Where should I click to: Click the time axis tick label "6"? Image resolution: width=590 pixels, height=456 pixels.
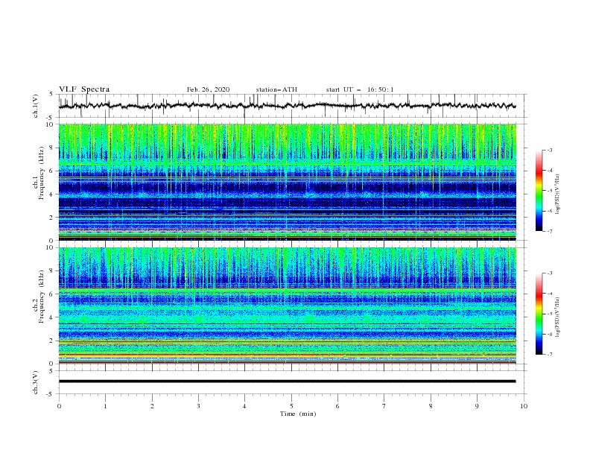coord(337,406)
